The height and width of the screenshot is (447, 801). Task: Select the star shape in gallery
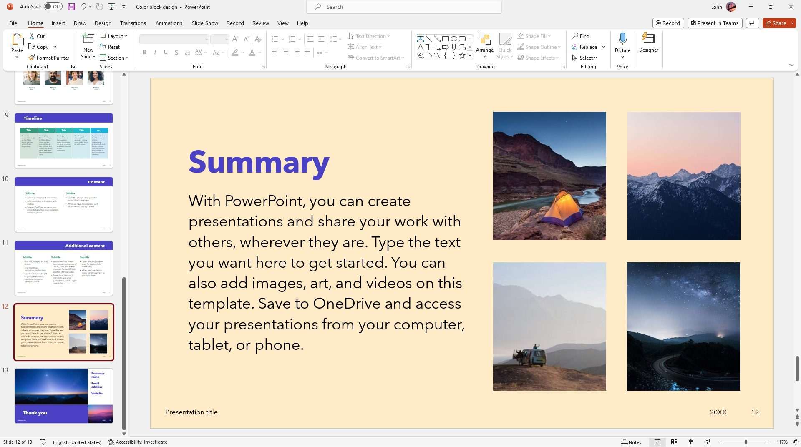pyautogui.click(x=462, y=55)
